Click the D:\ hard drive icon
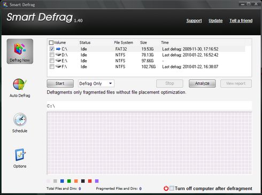 [x=58, y=55]
